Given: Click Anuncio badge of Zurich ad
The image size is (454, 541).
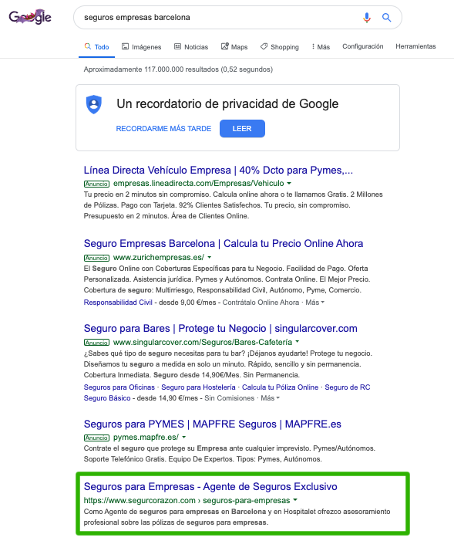Looking at the screenshot, I should [x=96, y=258].
